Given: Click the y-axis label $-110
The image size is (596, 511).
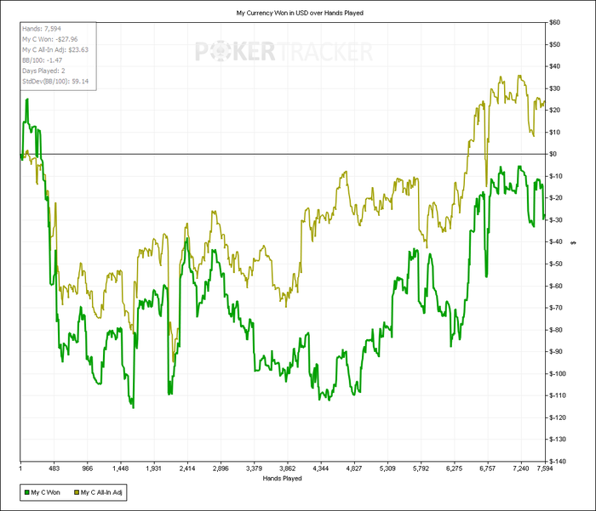Looking at the screenshot, I should pos(557,395).
